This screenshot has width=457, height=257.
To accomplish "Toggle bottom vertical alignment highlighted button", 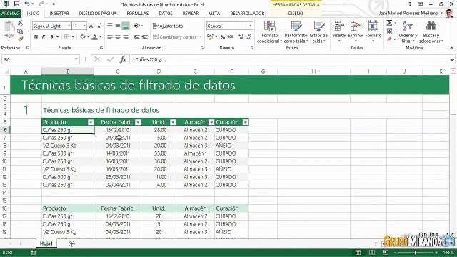I will 126,26.
